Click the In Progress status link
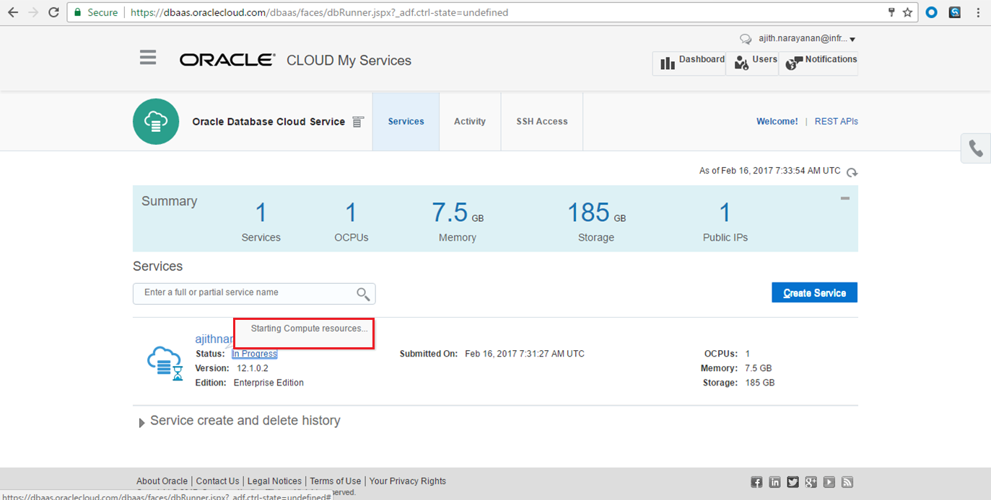Viewport: 991px width, 500px height. (x=255, y=354)
